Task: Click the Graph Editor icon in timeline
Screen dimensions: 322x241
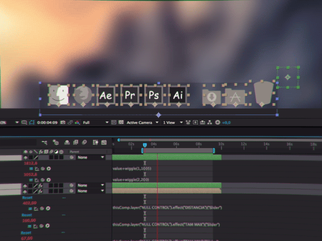Action: pyautogui.click(x=104, y=142)
